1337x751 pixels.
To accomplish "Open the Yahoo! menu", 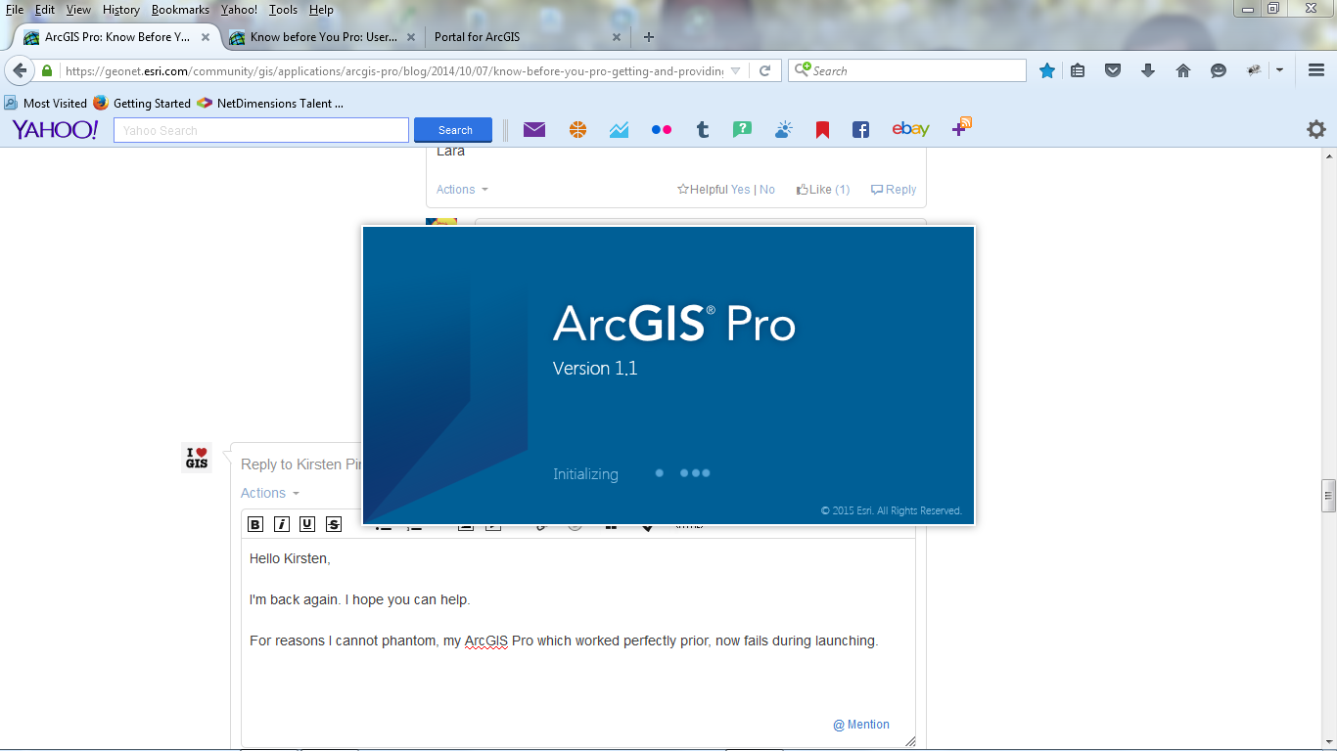I will pyautogui.click(x=239, y=10).
